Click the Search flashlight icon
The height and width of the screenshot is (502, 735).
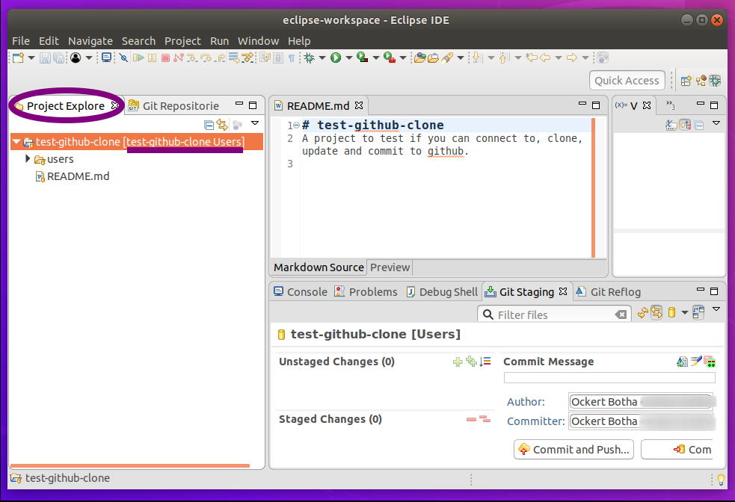(447, 58)
